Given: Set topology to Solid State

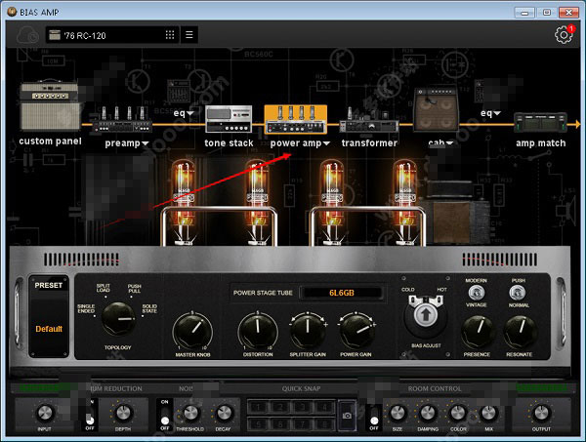Looking at the screenshot, I should (x=149, y=308).
